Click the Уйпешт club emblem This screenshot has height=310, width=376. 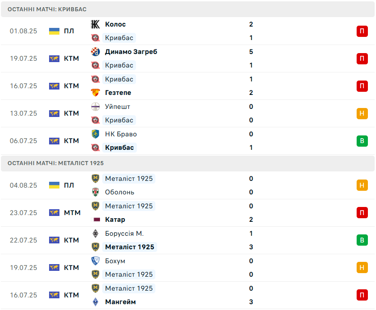pos(95,107)
